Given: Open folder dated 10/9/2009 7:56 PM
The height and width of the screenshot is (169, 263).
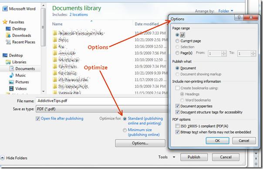Looking at the screenshot, I should [64, 53].
